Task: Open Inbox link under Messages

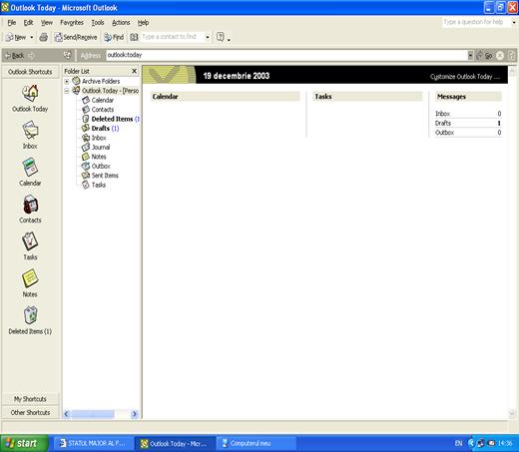Action: [442, 114]
